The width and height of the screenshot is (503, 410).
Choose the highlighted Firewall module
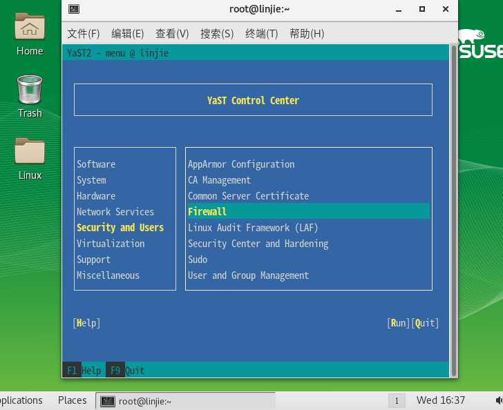309,212
